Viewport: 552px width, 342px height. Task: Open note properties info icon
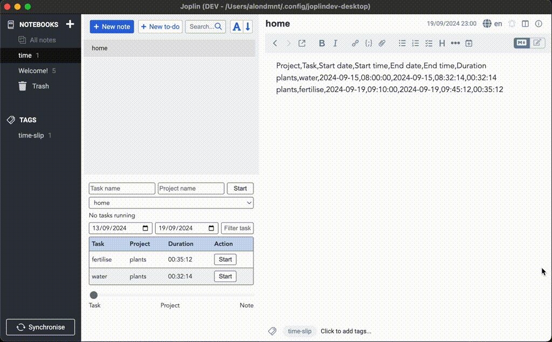[x=539, y=24]
